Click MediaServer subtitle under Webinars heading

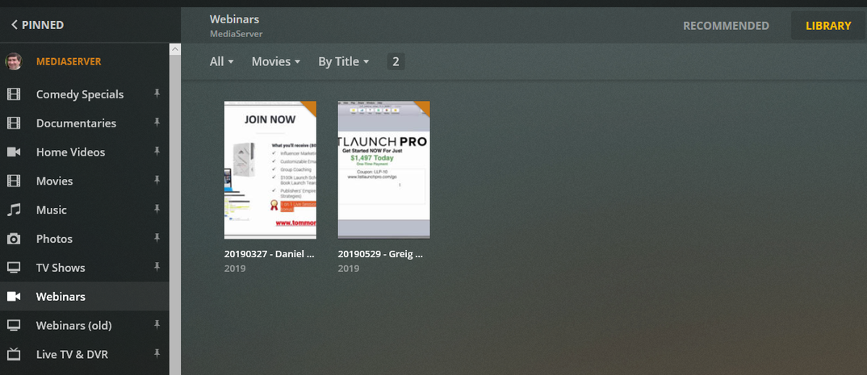point(236,34)
